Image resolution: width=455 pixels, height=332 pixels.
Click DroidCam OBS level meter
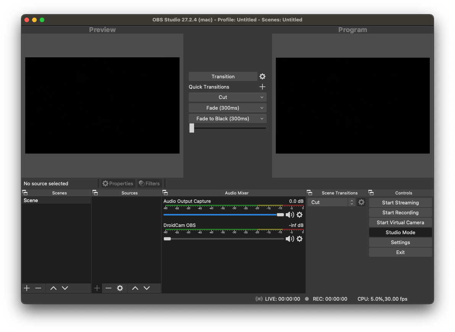pyautogui.click(x=234, y=231)
